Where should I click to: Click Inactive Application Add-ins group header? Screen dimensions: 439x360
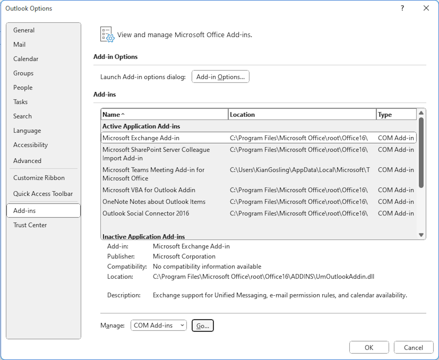[144, 236]
